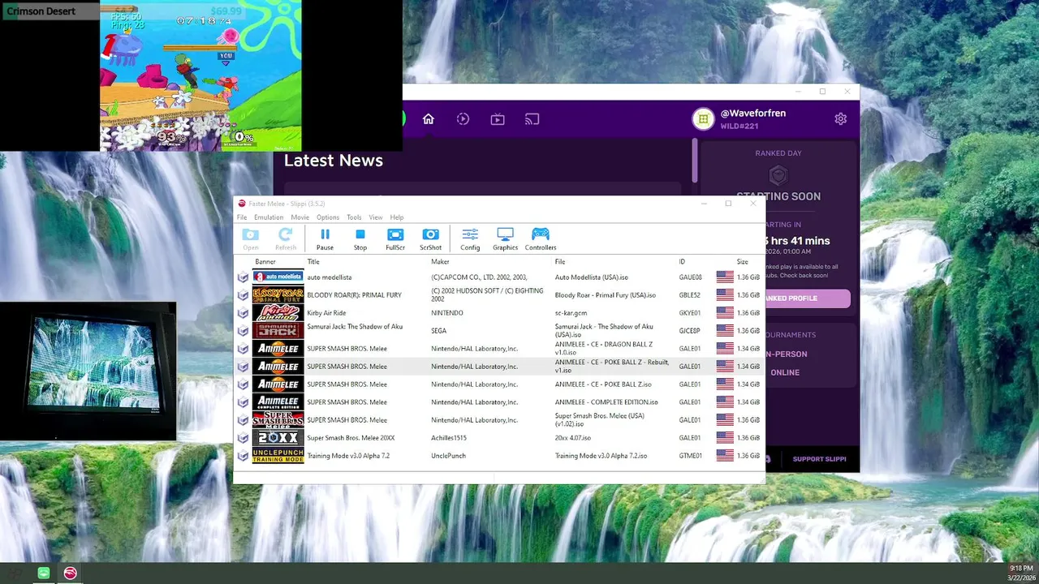Image resolution: width=1039 pixels, height=584 pixels.
Task: Click the GameCube platform icon for Kirby Air Ride
Action: point(243,313)
